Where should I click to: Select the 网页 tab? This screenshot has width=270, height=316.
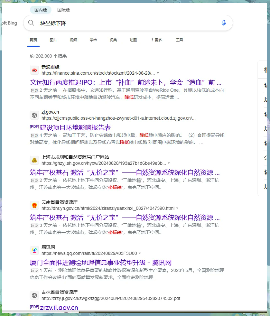(x=33, y=40)
